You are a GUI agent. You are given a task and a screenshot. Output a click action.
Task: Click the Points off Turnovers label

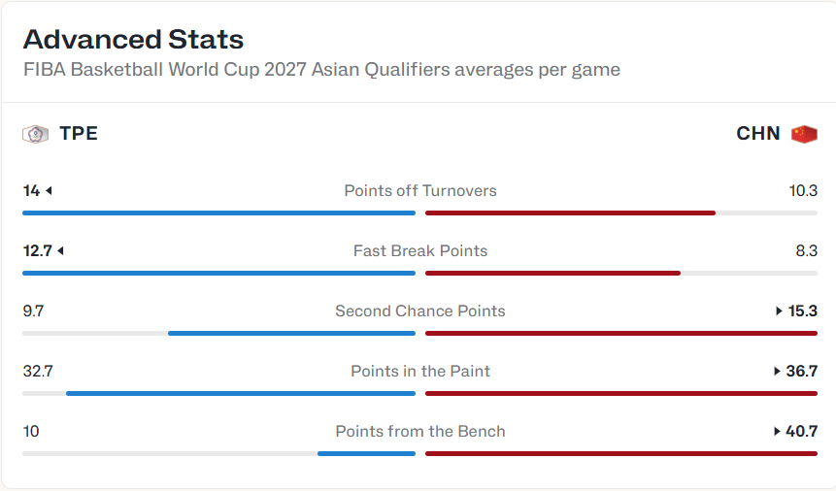[x=420, y=191]
